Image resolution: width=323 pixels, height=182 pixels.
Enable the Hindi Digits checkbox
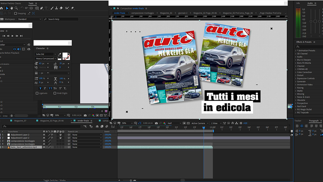(x=55, y=93)
